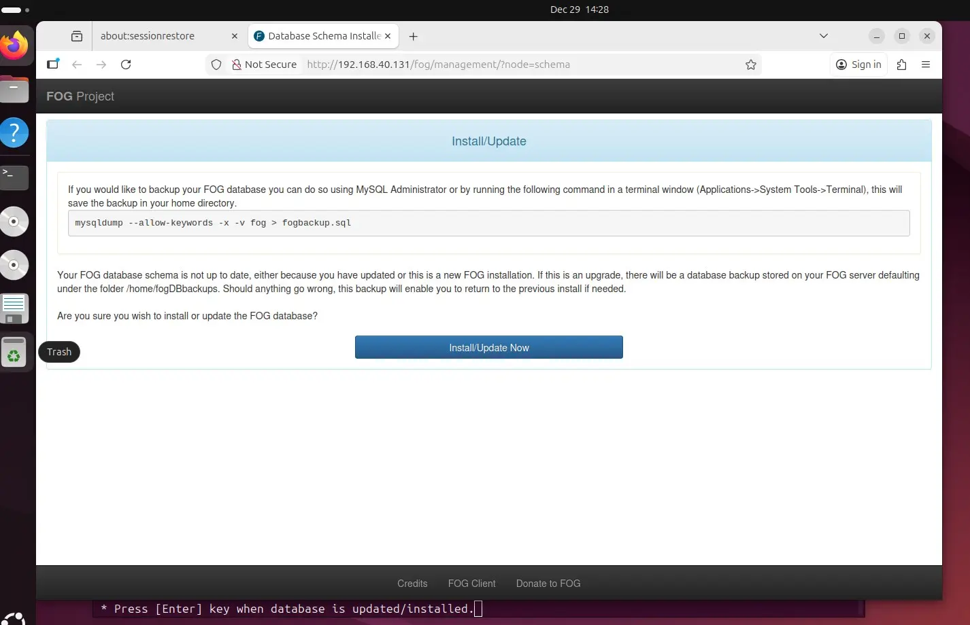Open the Trash icon in the dock
The image size is (970, 625).
[14, 352]
